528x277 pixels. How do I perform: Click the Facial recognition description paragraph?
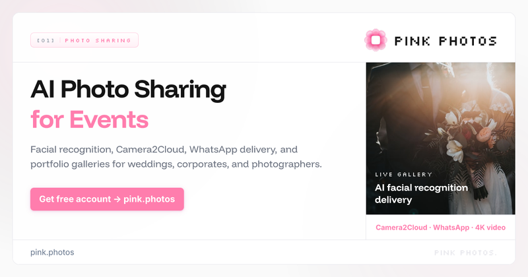click(x=176, y=156)
